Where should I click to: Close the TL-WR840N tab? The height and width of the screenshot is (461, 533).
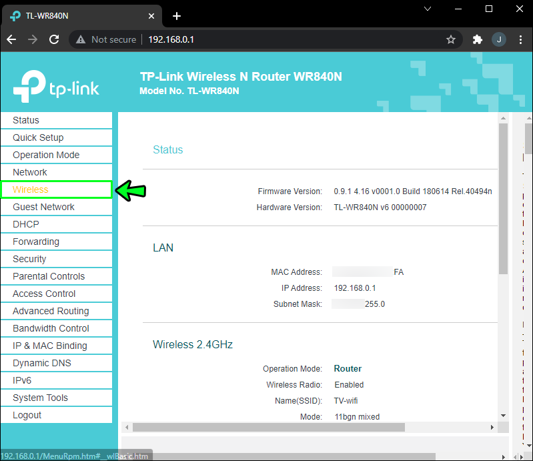pyautogui.click(x=151, y=16)
